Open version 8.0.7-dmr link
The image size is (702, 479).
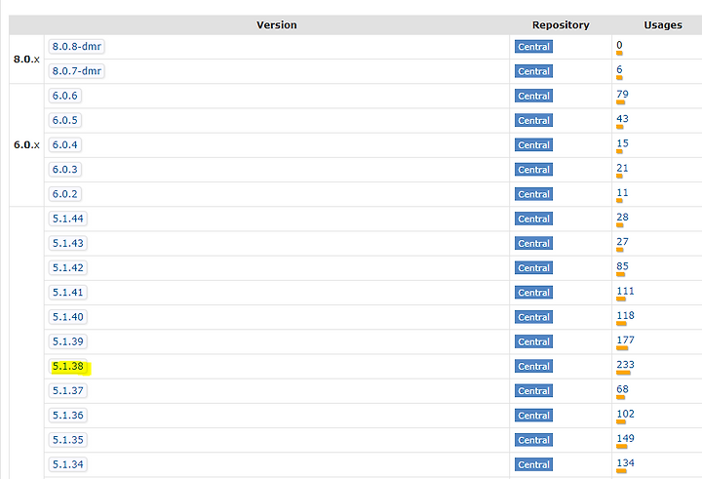[x=77, y=71]
